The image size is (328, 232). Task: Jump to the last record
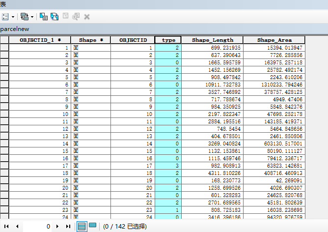coord(68,226)
